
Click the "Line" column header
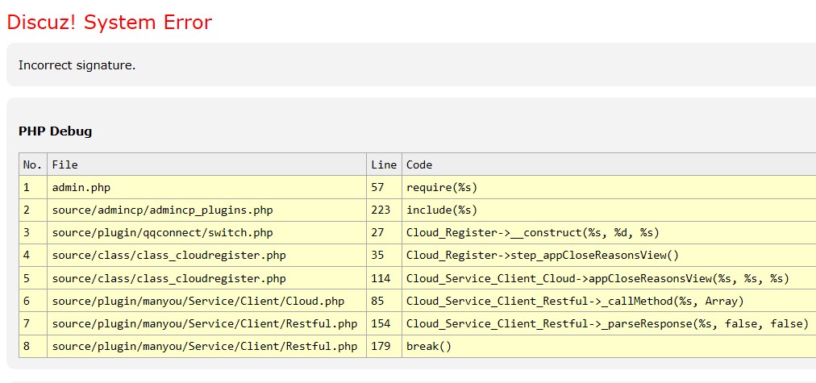tap(384, 164)
